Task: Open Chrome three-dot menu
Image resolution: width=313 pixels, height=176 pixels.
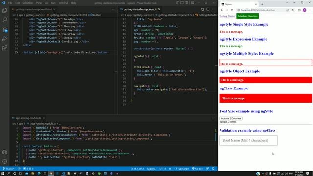Action: click(310, 10)
